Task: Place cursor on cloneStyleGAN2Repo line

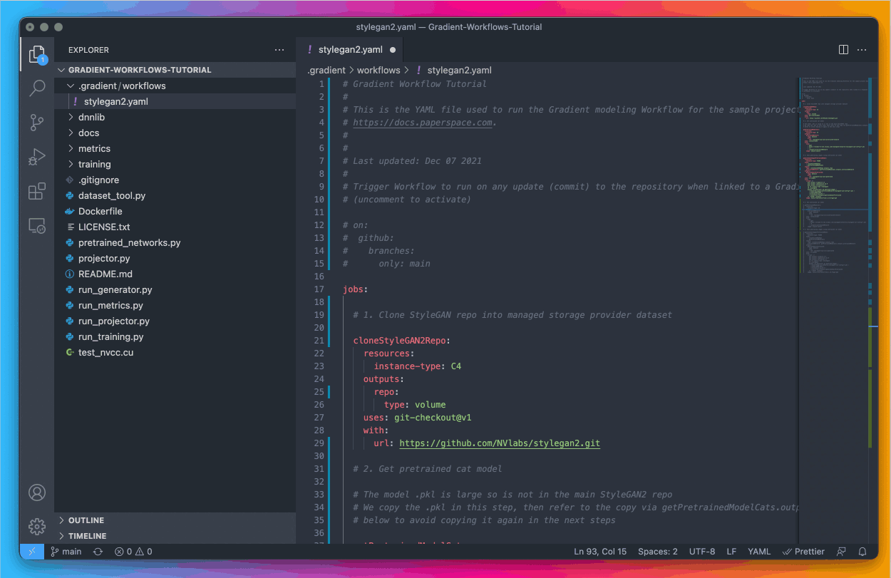Action: (x=402, y=341)
